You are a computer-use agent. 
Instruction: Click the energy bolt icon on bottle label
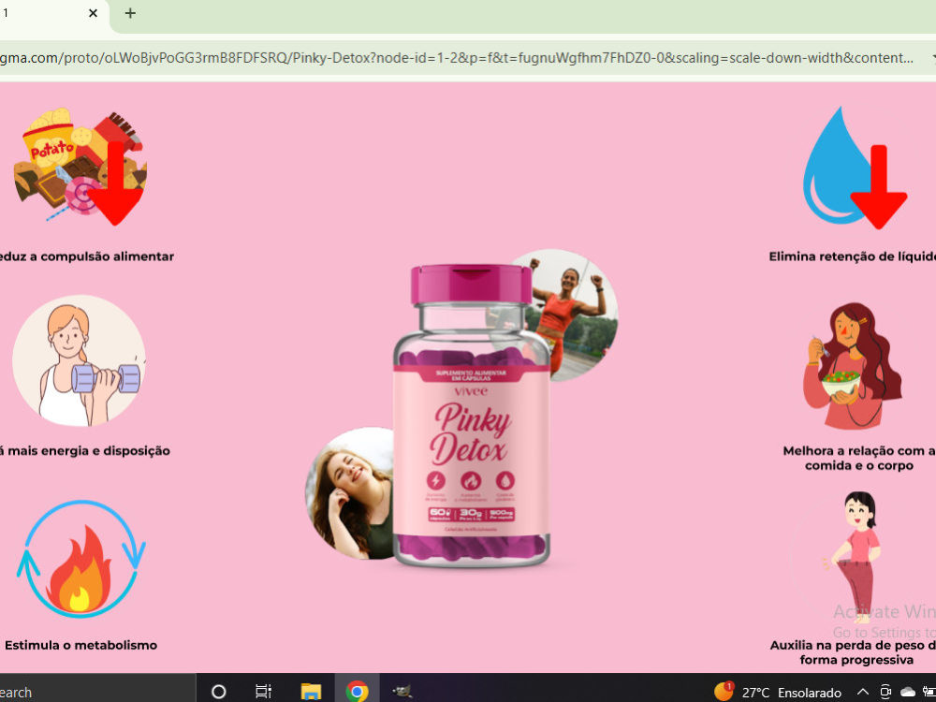point(436,480)
